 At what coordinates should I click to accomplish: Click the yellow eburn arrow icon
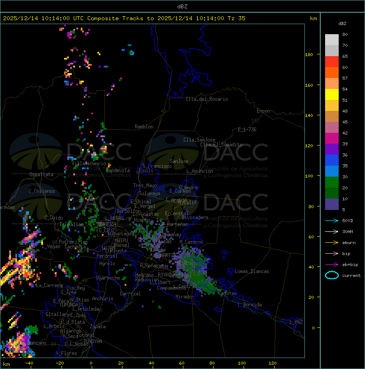(332, 243)
